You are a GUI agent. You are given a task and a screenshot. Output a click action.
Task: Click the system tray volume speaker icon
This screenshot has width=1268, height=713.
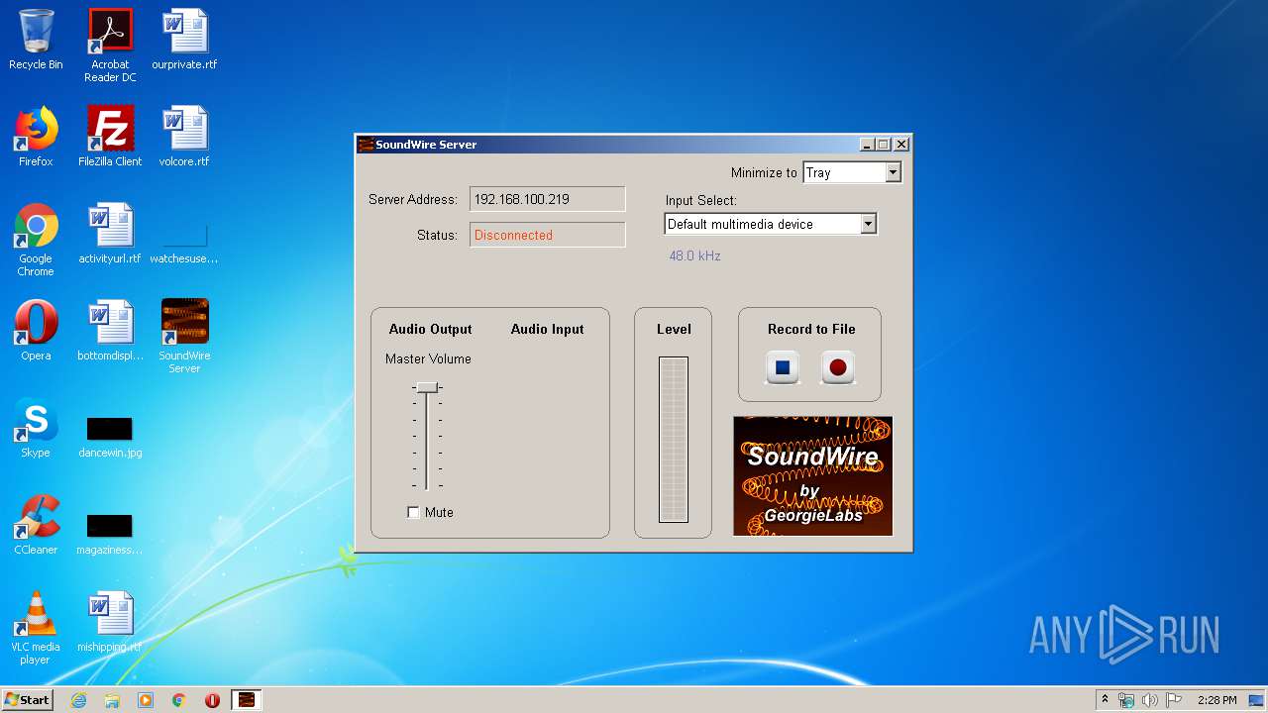pyautogui.click(x=1150, y=700)
